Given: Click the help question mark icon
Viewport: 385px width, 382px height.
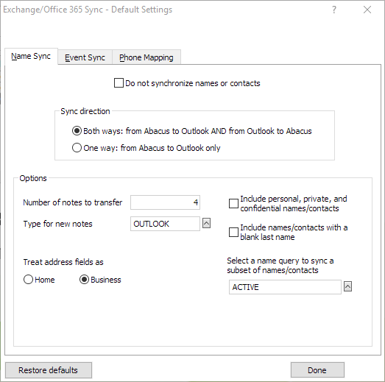Looking at the screenshot, I should click(x=334, y=10).
